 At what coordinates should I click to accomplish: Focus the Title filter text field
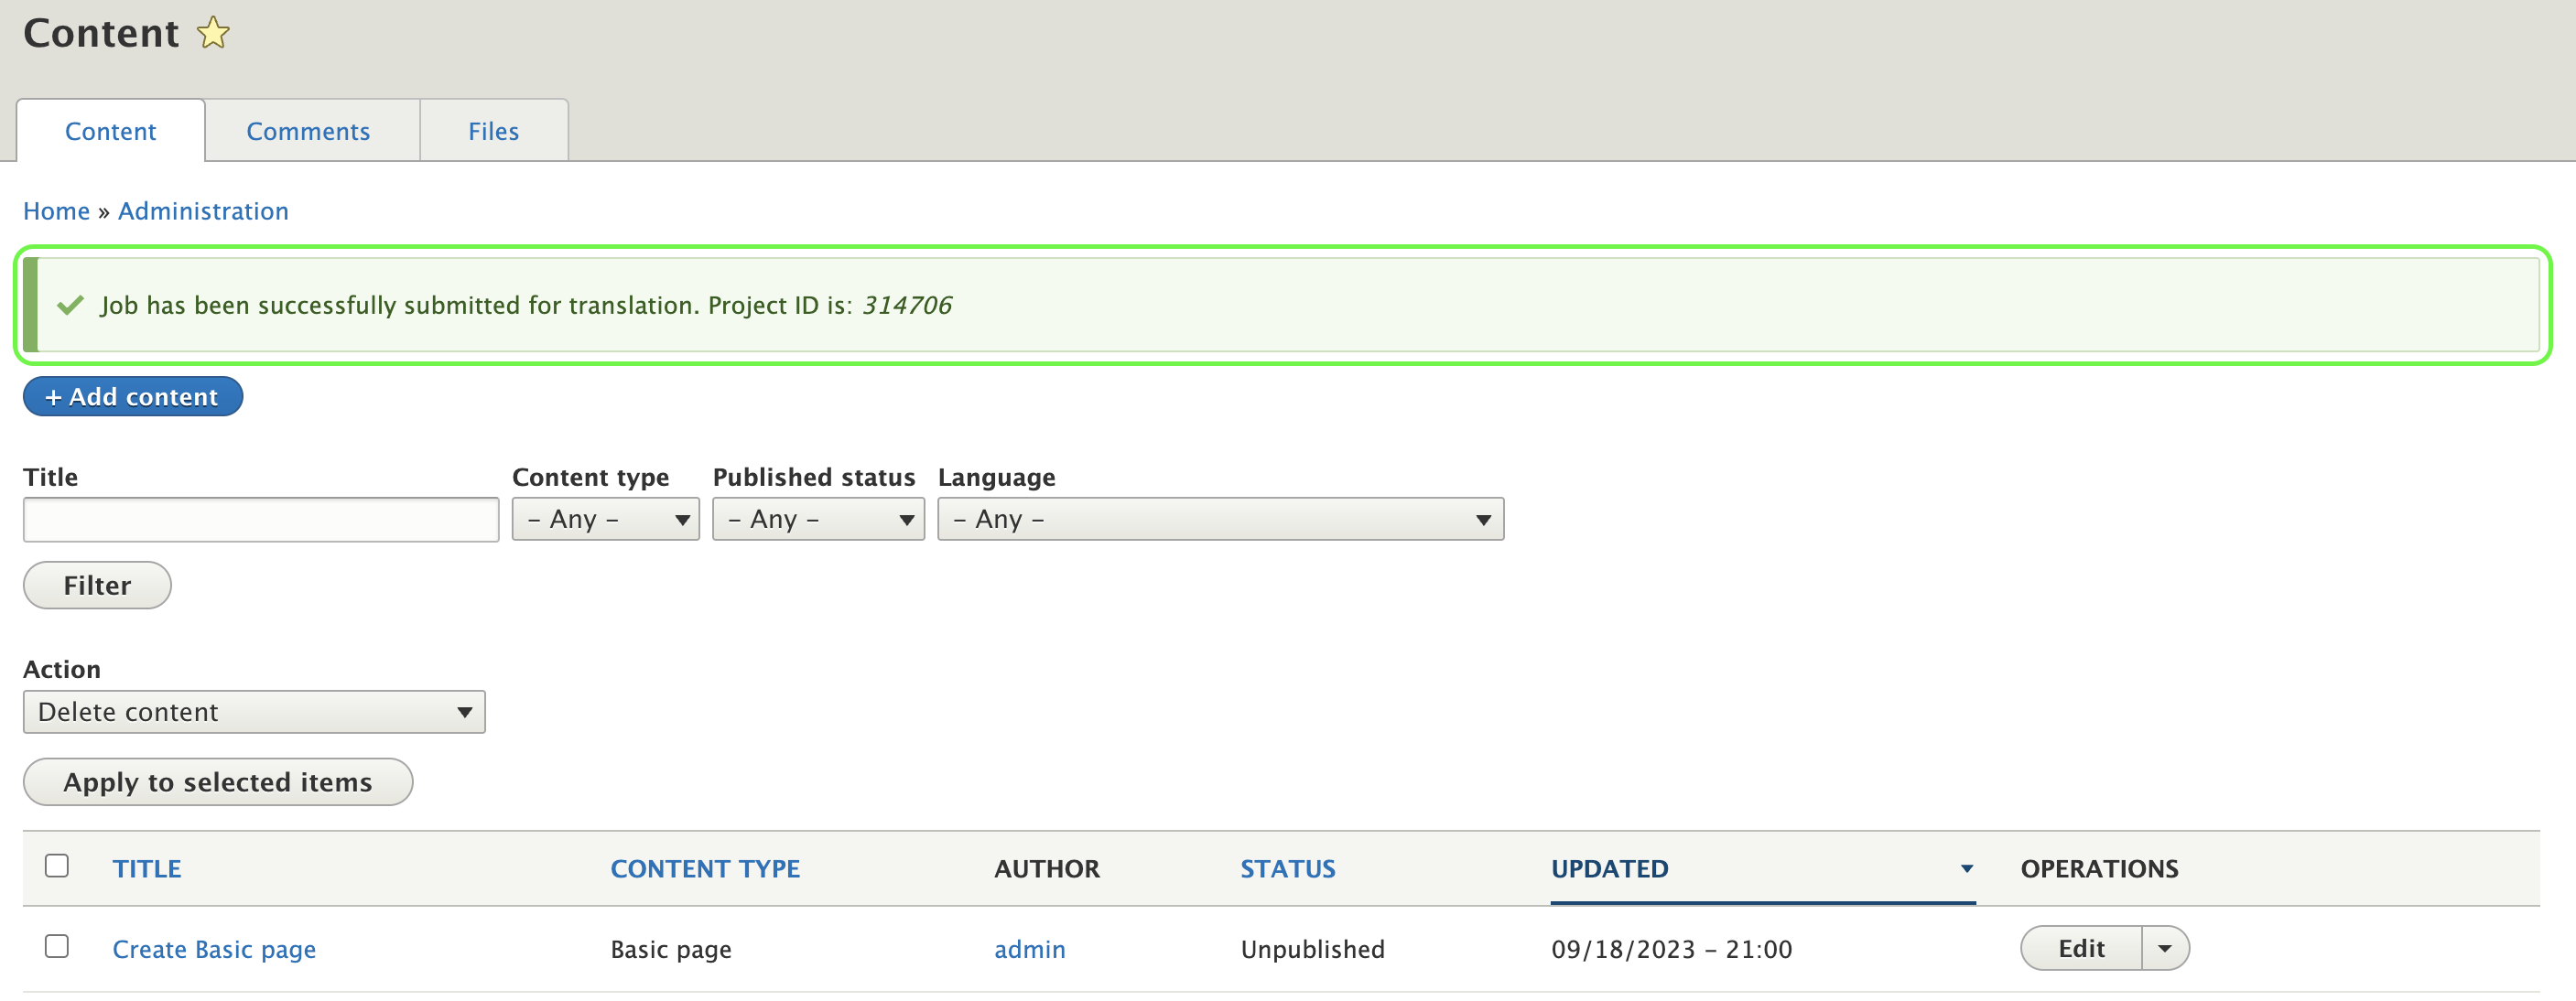click(x=260, y=520)
